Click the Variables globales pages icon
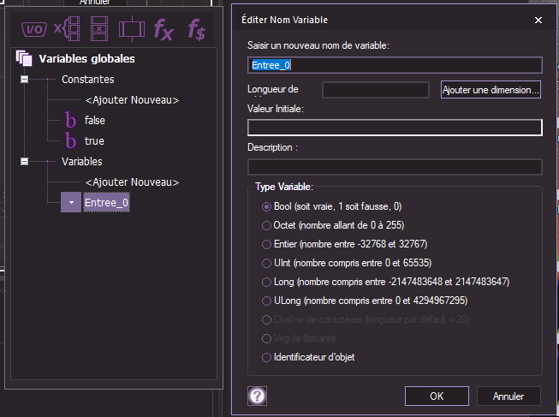The image size is (559, 417). (x=23, y=59)
